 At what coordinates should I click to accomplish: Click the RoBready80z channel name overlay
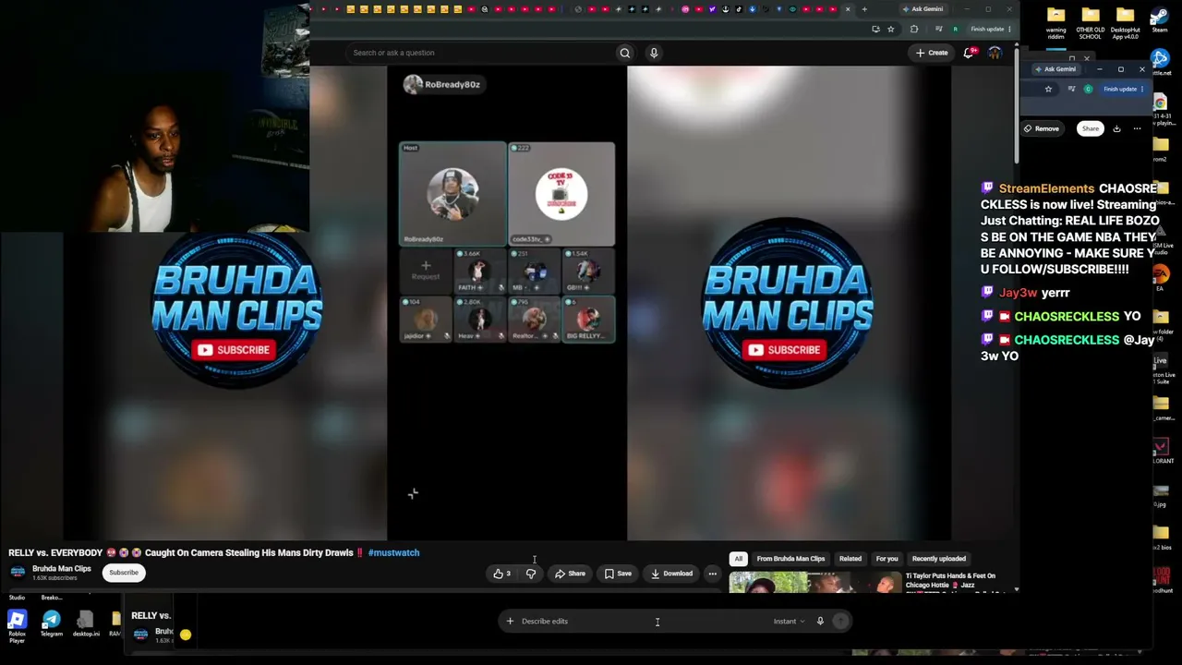(452, 84)
